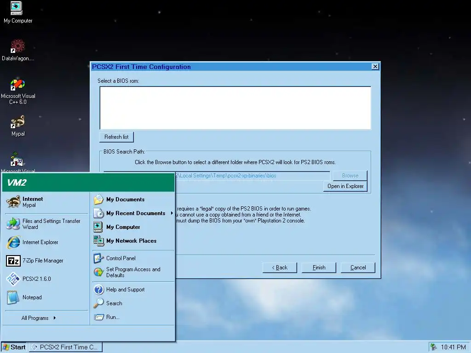Open Set Program Access and Defaults
This screenshot has width=471, height=353.
pyautogui.click(x=133, y=272)
